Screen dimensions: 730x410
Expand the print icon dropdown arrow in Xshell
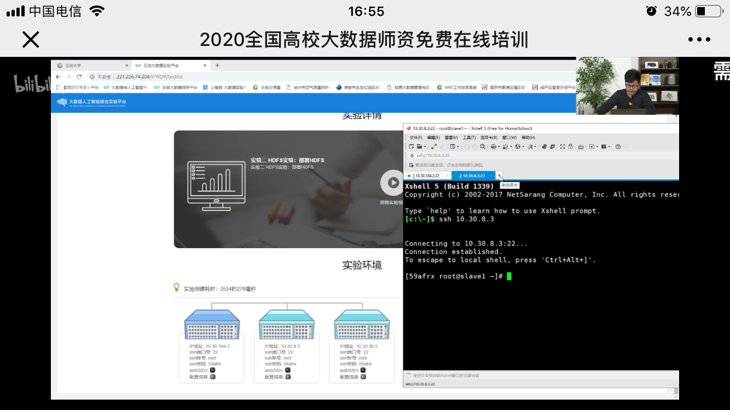pos(498,147)
